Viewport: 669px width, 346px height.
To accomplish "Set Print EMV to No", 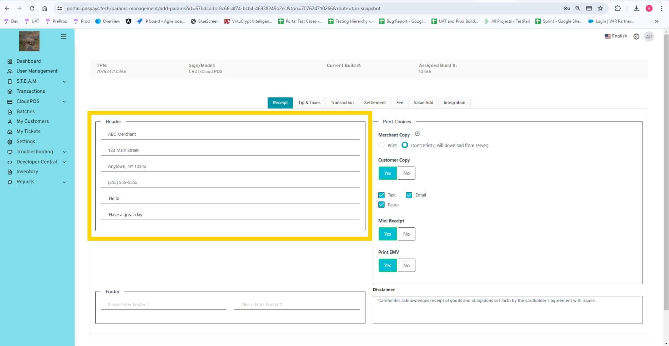I will pyautogui.click(x=406, y=265).
